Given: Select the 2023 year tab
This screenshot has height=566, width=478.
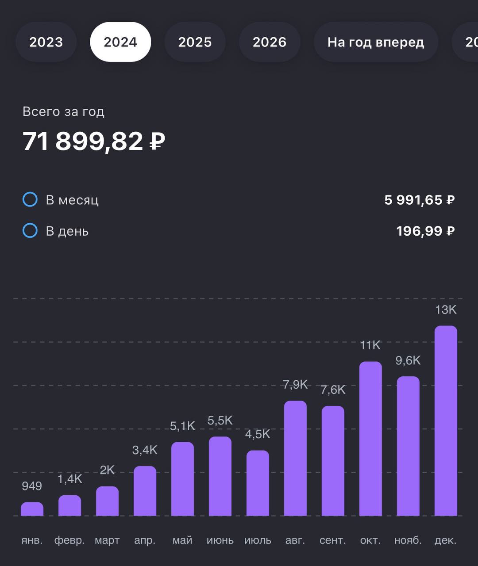Looking at the screenshot, I should pos(46,42).
